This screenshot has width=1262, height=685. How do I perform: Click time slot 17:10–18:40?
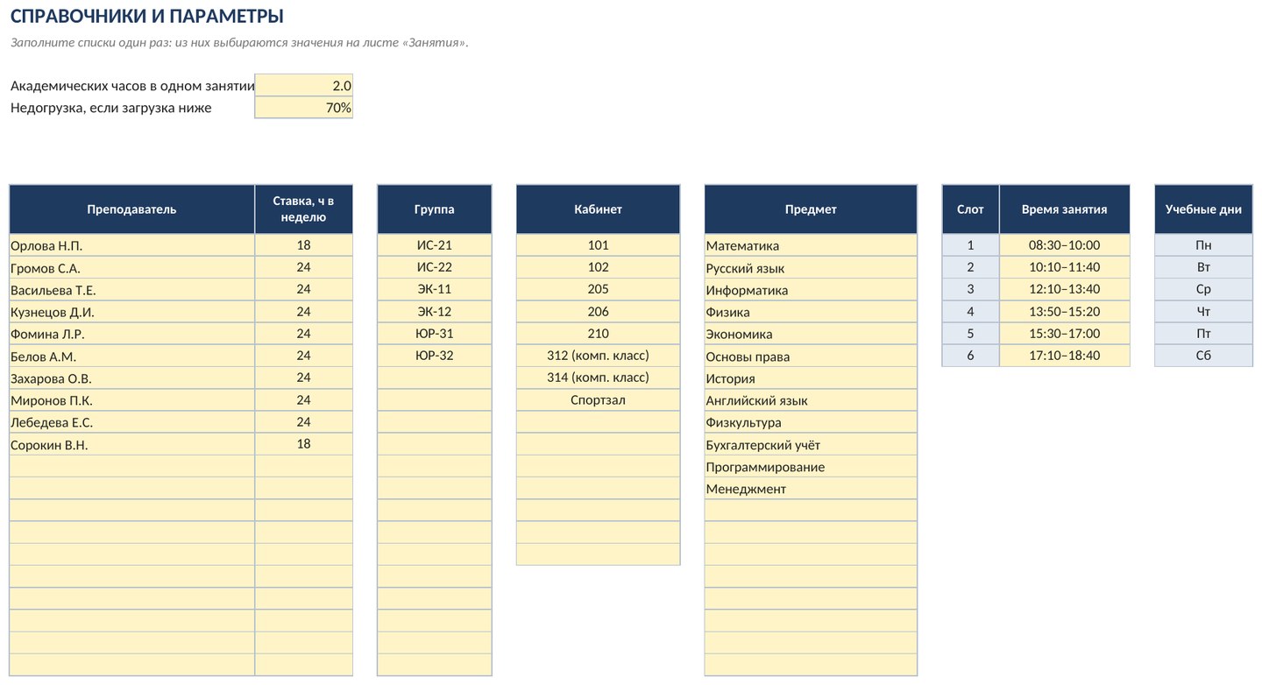click(x=1065, y=356)
